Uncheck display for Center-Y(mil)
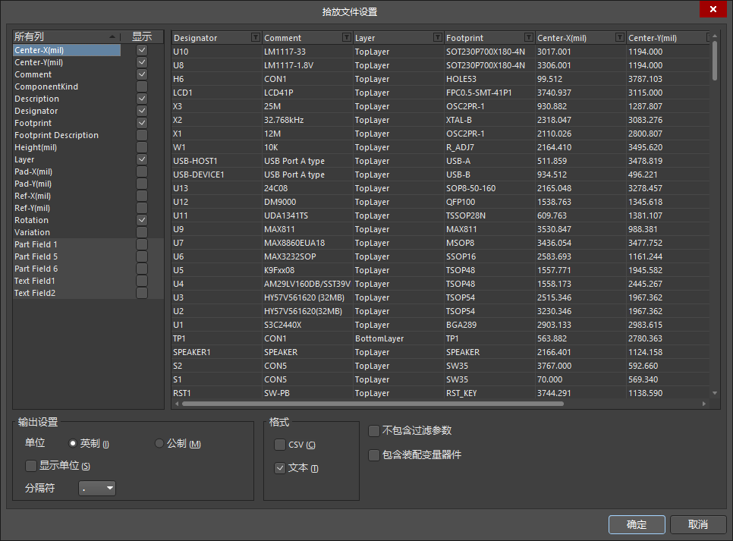 tap(142, 62)
